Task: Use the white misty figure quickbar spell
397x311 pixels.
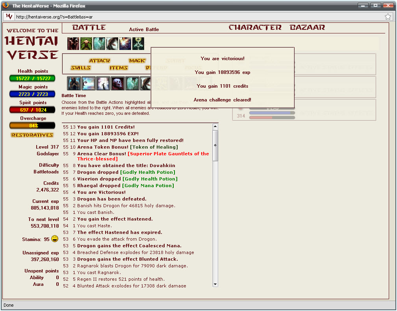Action: (x=103, y=83)
